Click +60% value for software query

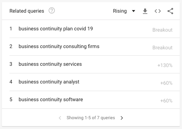pyautogui.click(x=166, y=101)
